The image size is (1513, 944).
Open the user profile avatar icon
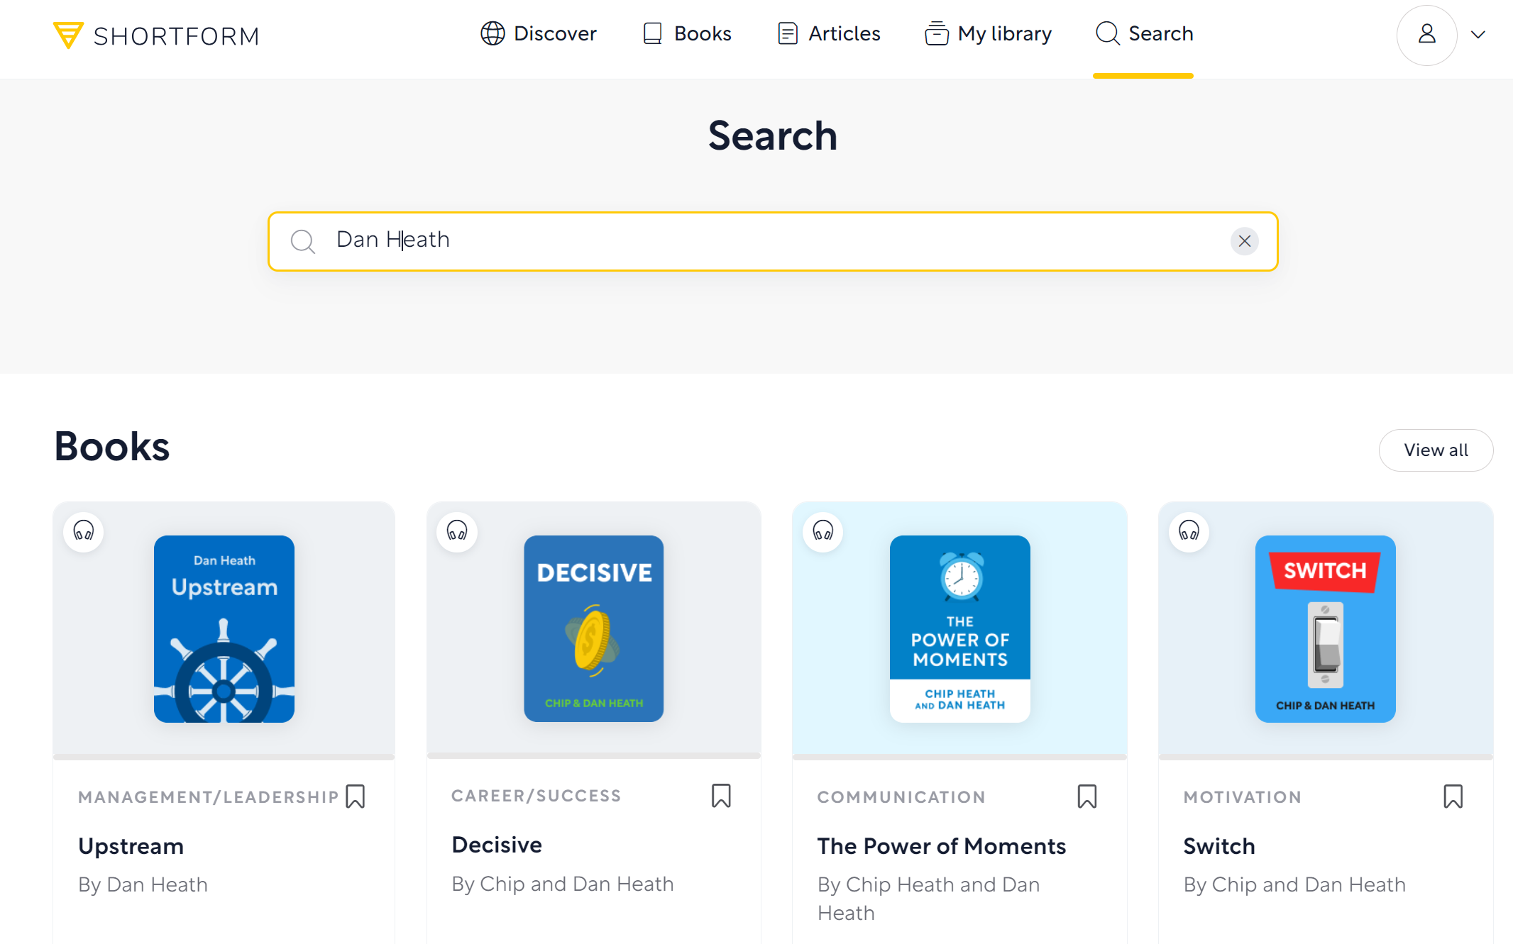click(1426, 35)
